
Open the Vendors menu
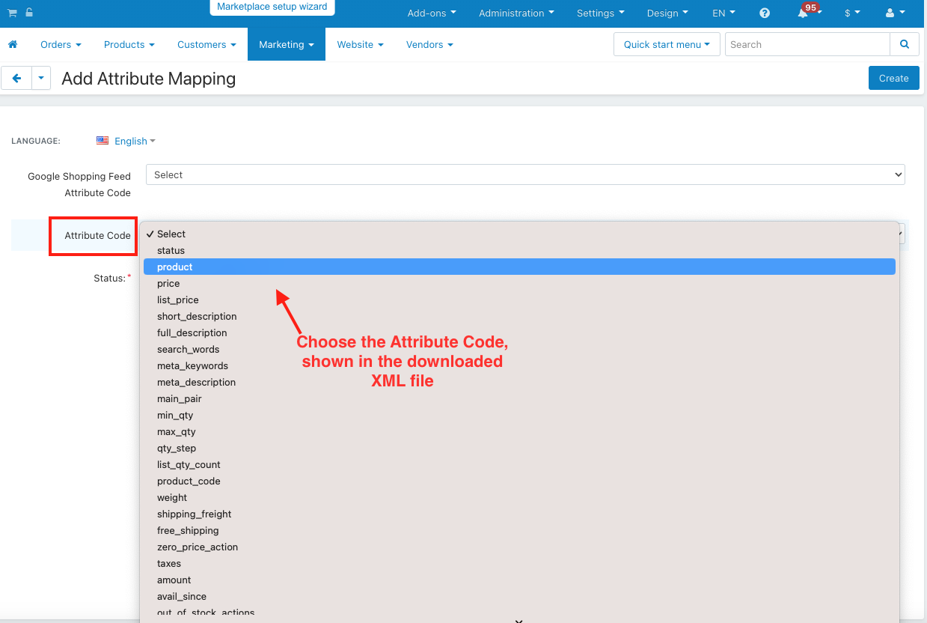coord(429,44)
